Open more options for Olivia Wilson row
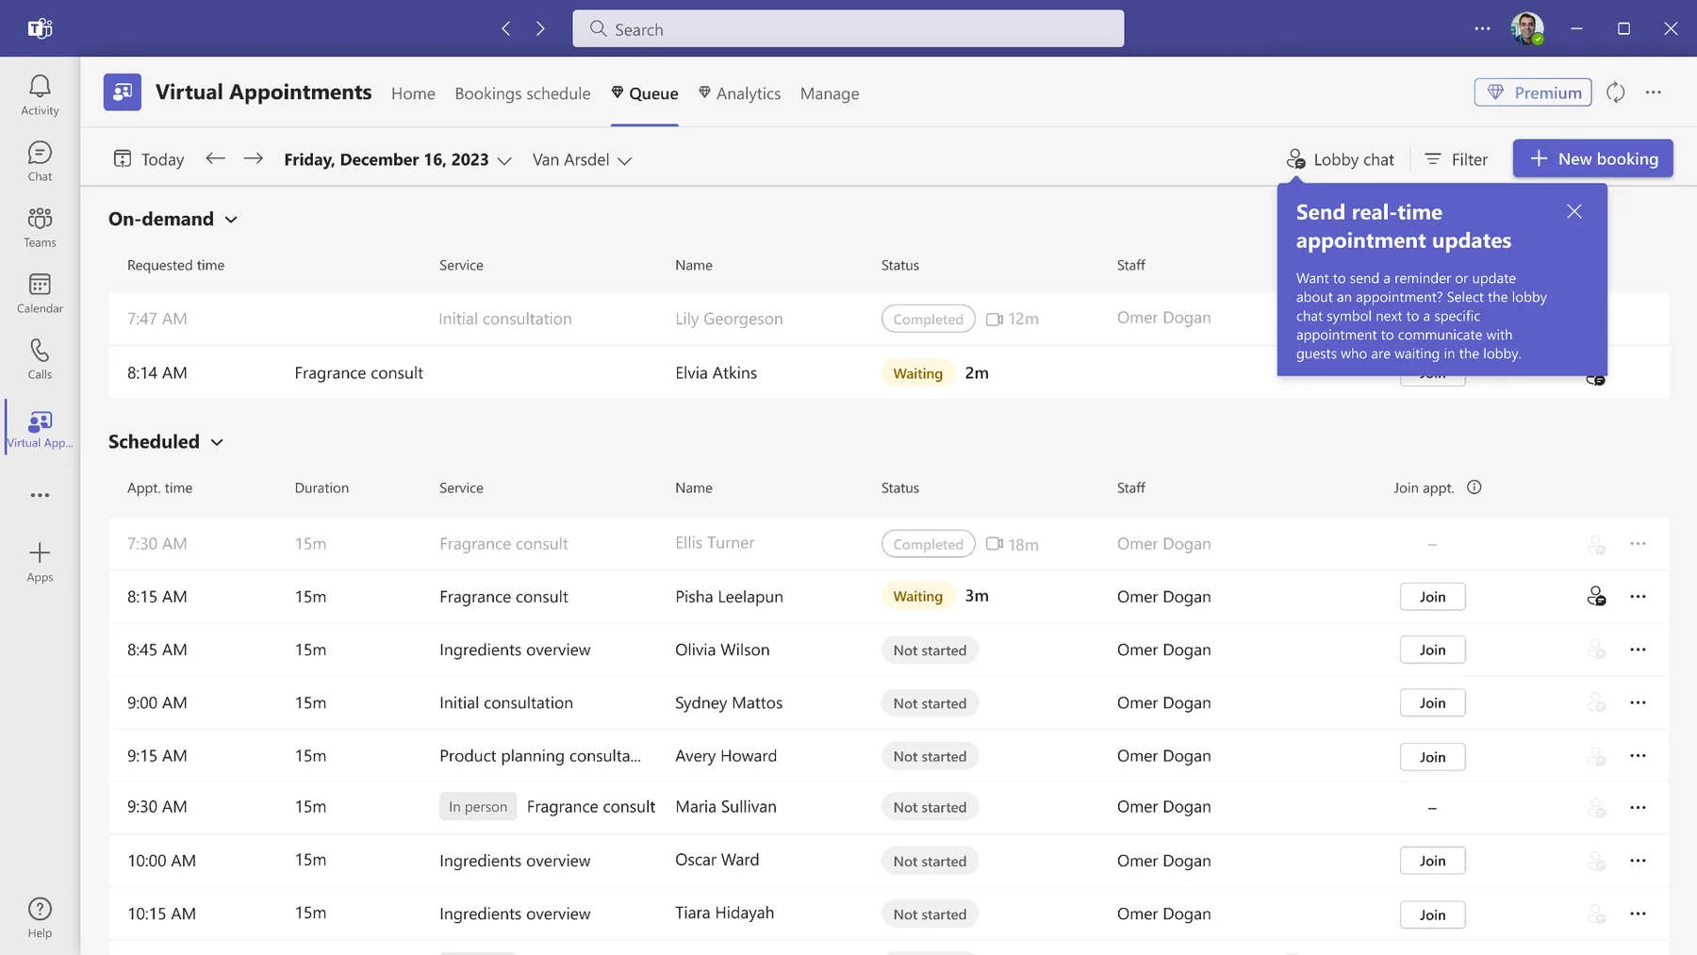Image resolution: width=1697 pixels, height=955 pixels. [1638, 650]
